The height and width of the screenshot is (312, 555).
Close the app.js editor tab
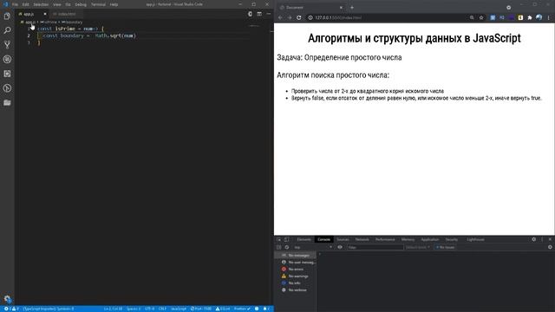45,14
